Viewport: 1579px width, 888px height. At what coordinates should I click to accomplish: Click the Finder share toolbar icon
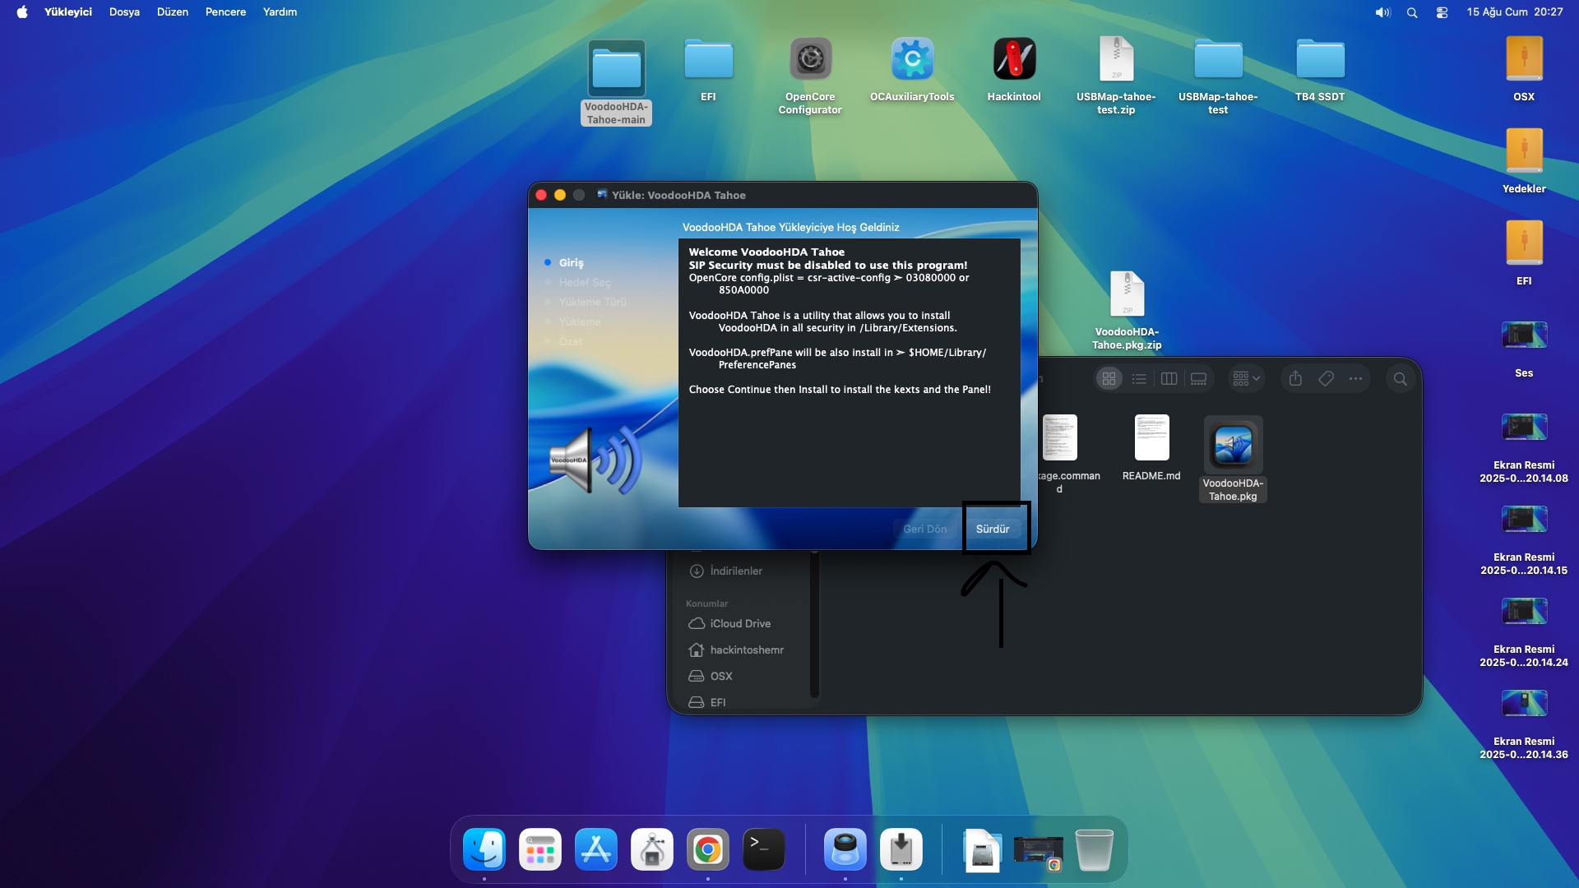click(1295, 378)
